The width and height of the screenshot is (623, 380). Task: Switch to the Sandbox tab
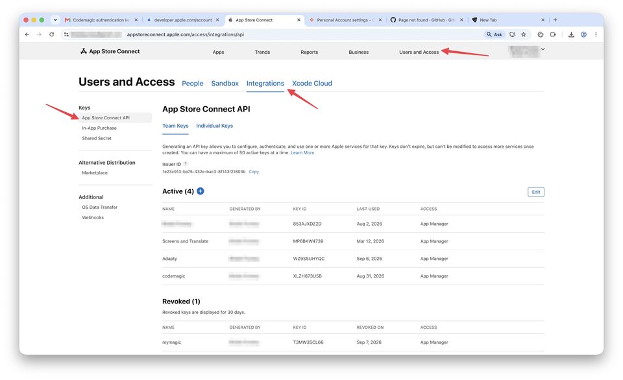click(225, 84)
